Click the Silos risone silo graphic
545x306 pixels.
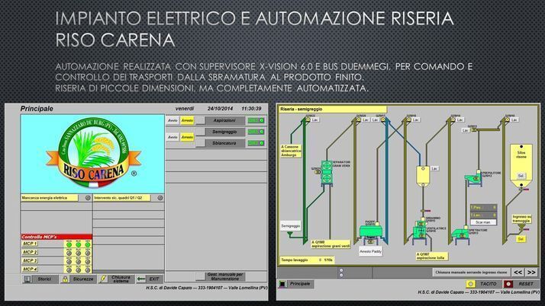[x=521, y=167]
